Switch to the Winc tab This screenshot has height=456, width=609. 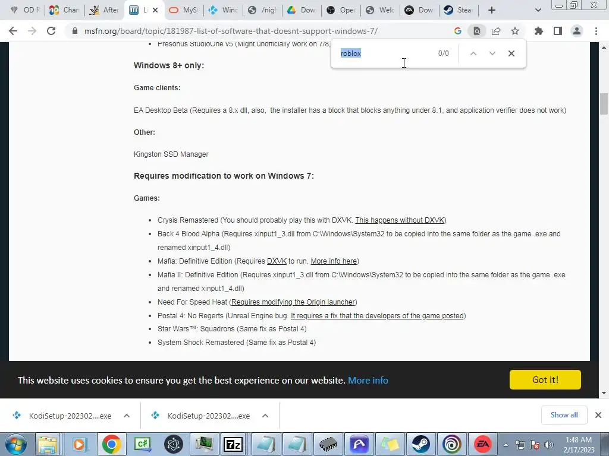tap(224, 10)
